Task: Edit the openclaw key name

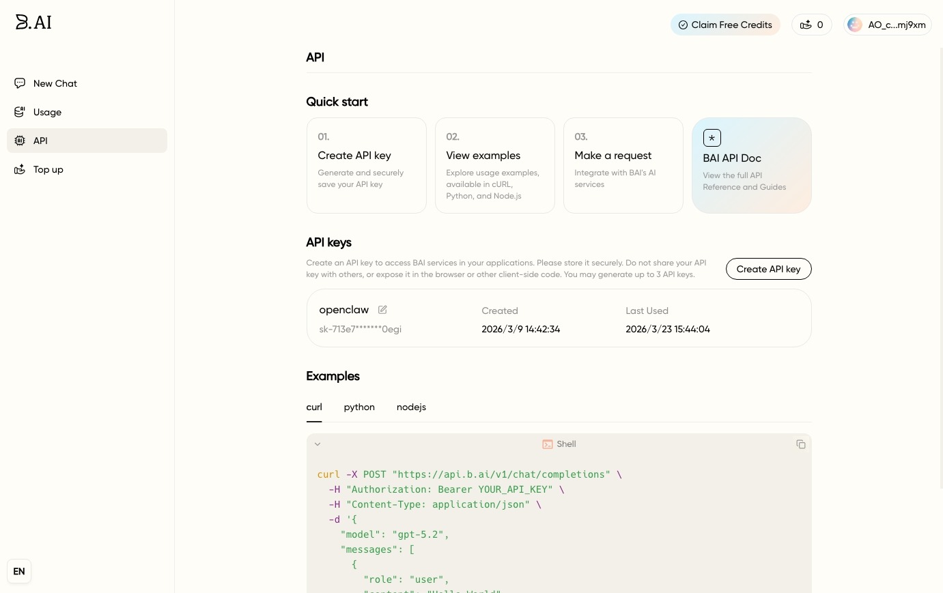Action: (382, 310)
